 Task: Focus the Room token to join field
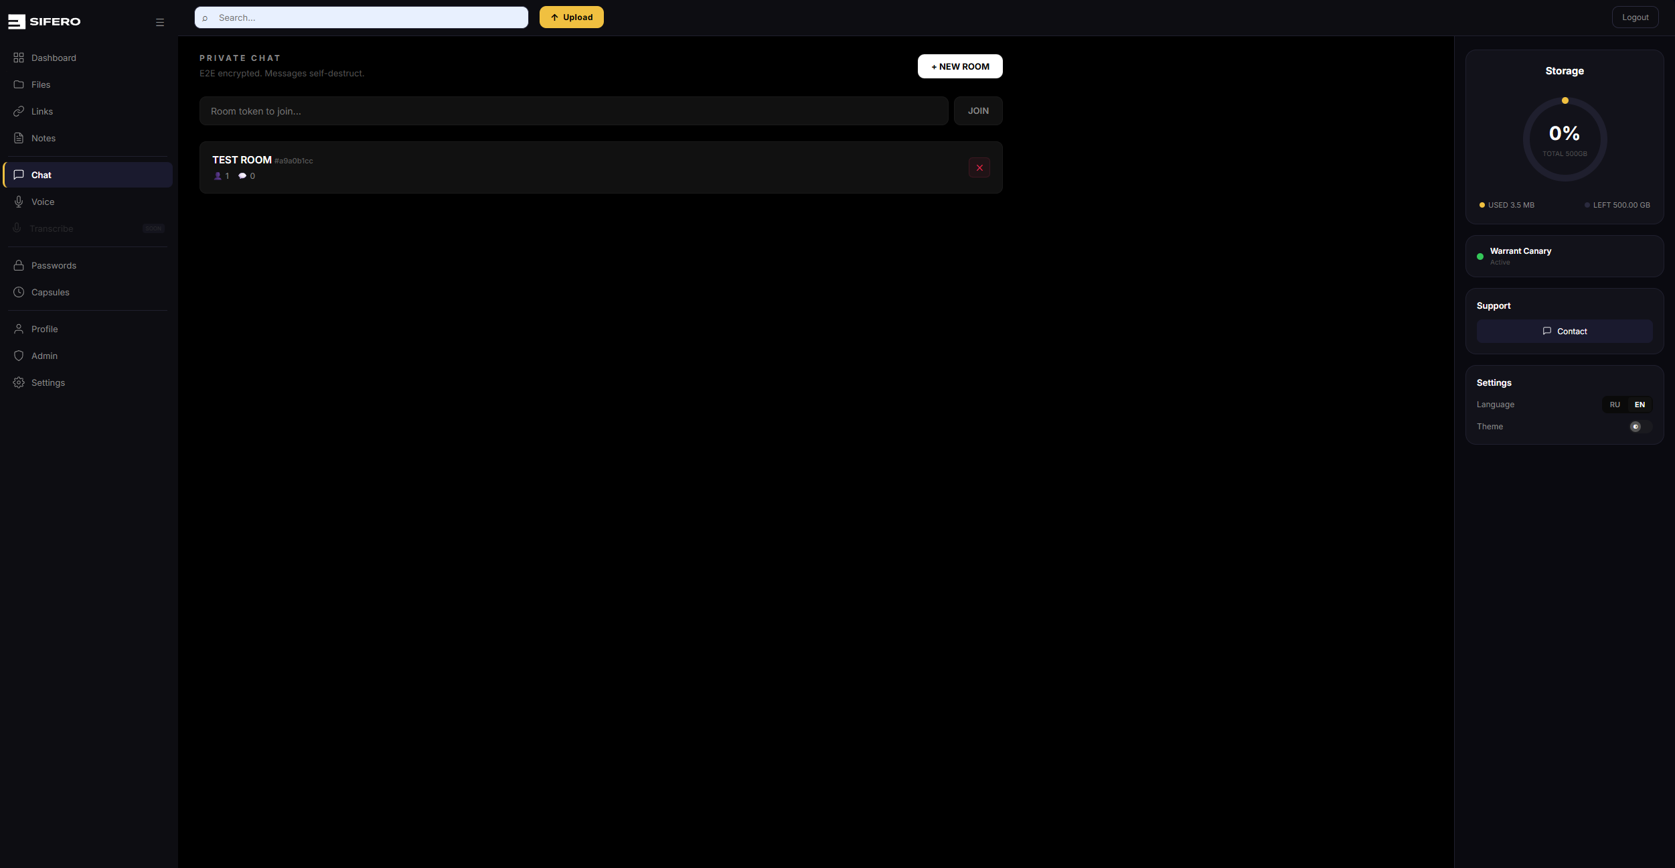click(573, 111)
